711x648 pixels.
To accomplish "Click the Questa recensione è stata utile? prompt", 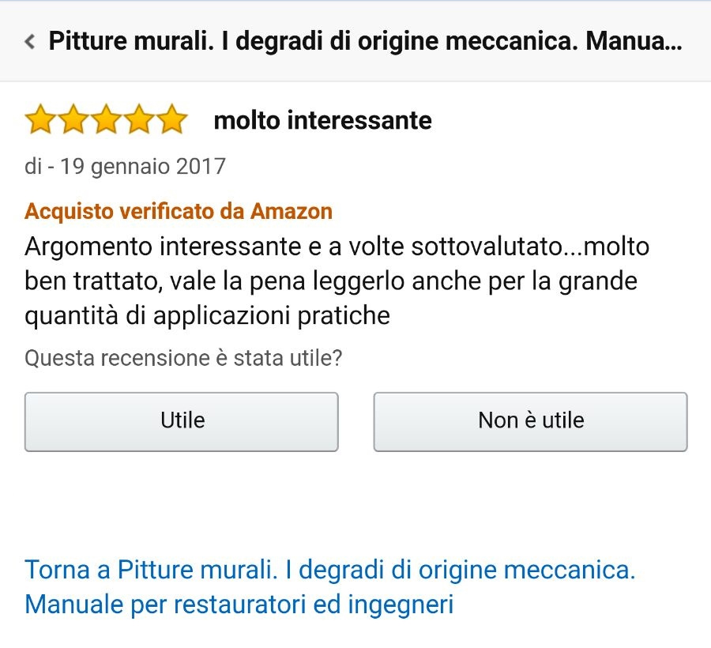I will [x=183, y=358].
